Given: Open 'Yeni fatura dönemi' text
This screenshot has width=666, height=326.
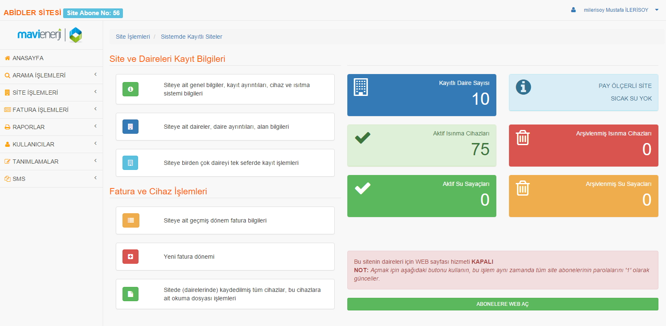Looking at the screenshot, I should (189, 257).
